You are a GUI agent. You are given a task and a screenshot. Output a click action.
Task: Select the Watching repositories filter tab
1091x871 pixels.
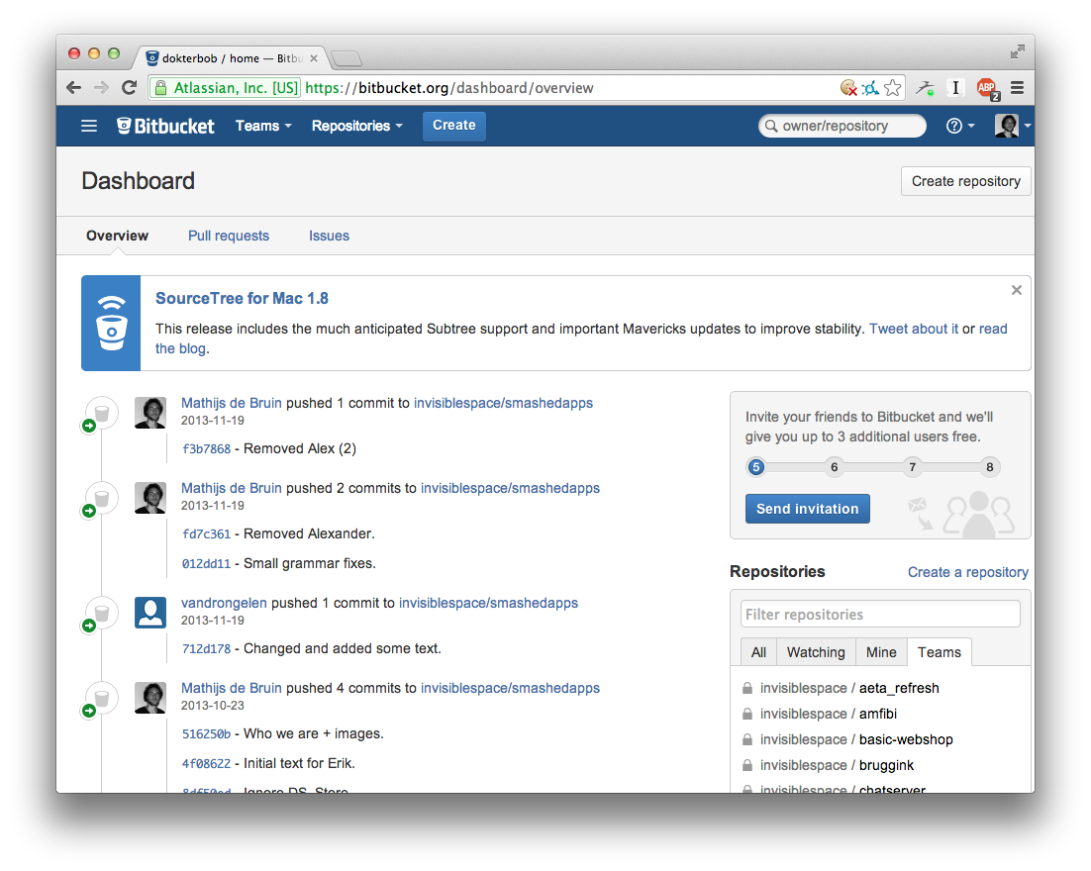point(816,652)
